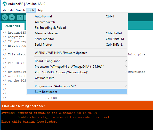Expand the Port: COM13 submenu

point(77,72)
